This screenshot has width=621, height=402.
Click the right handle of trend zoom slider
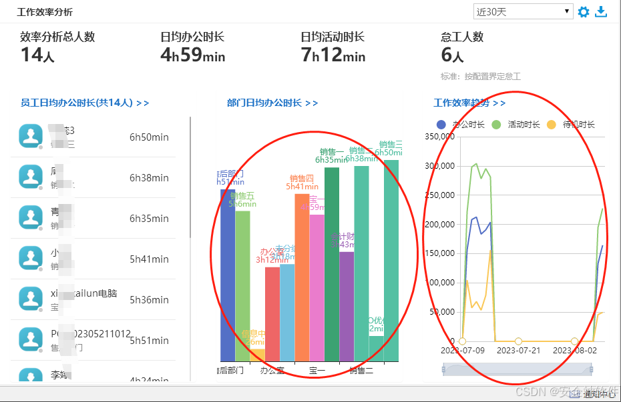coord(592,369)
